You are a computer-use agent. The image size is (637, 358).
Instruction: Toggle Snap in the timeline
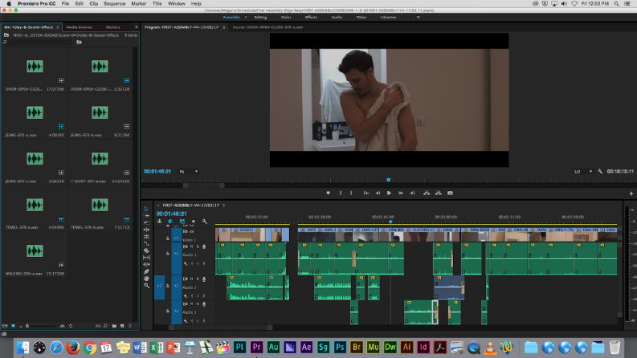170,222
